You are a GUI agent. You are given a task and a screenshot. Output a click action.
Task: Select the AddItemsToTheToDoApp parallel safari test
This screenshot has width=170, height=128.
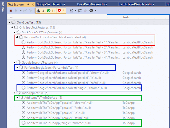(x=88, y=118)
